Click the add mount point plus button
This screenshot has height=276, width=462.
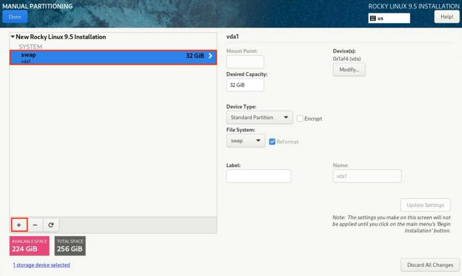[x=19, y=225]
